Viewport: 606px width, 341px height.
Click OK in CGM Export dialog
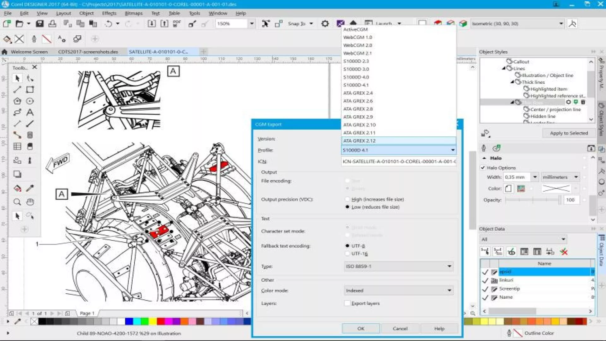coord(361,329)
